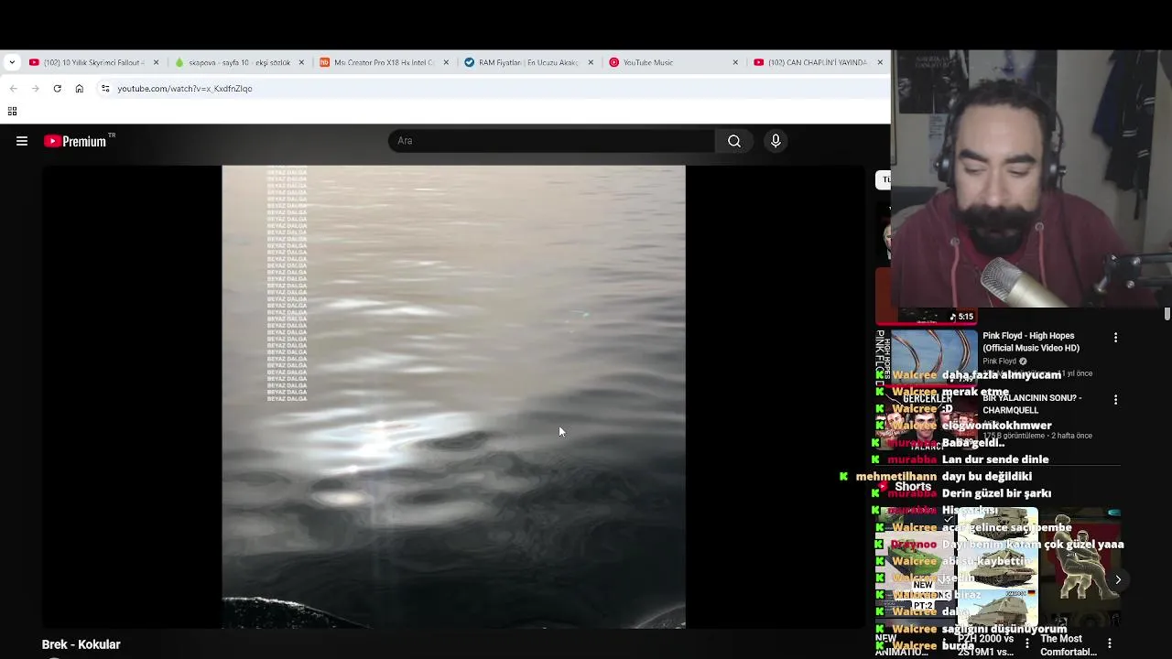Reload the current YouTube page
1172x659 pixels.
tap(57, 89)
